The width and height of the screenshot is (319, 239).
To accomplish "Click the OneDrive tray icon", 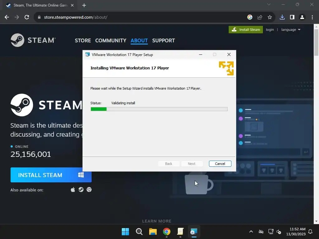I will coord(261,232).
